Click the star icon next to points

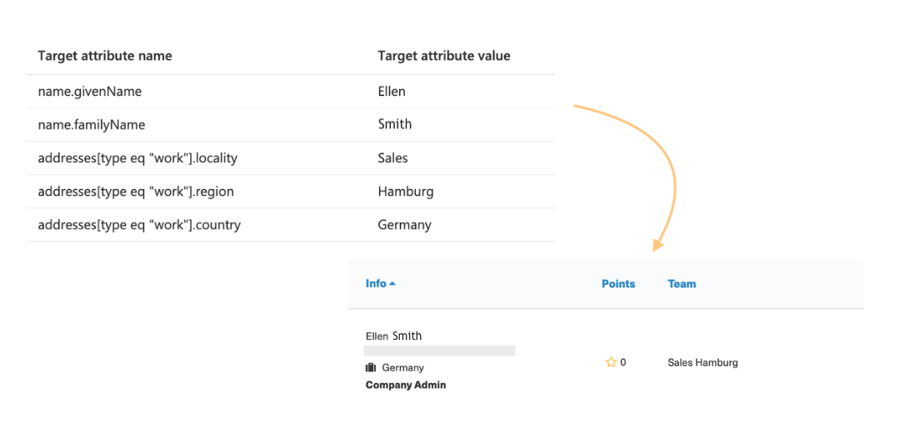(x=611, y=362)
